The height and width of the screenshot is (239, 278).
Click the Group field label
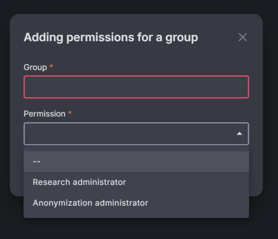tap(35, 67)
